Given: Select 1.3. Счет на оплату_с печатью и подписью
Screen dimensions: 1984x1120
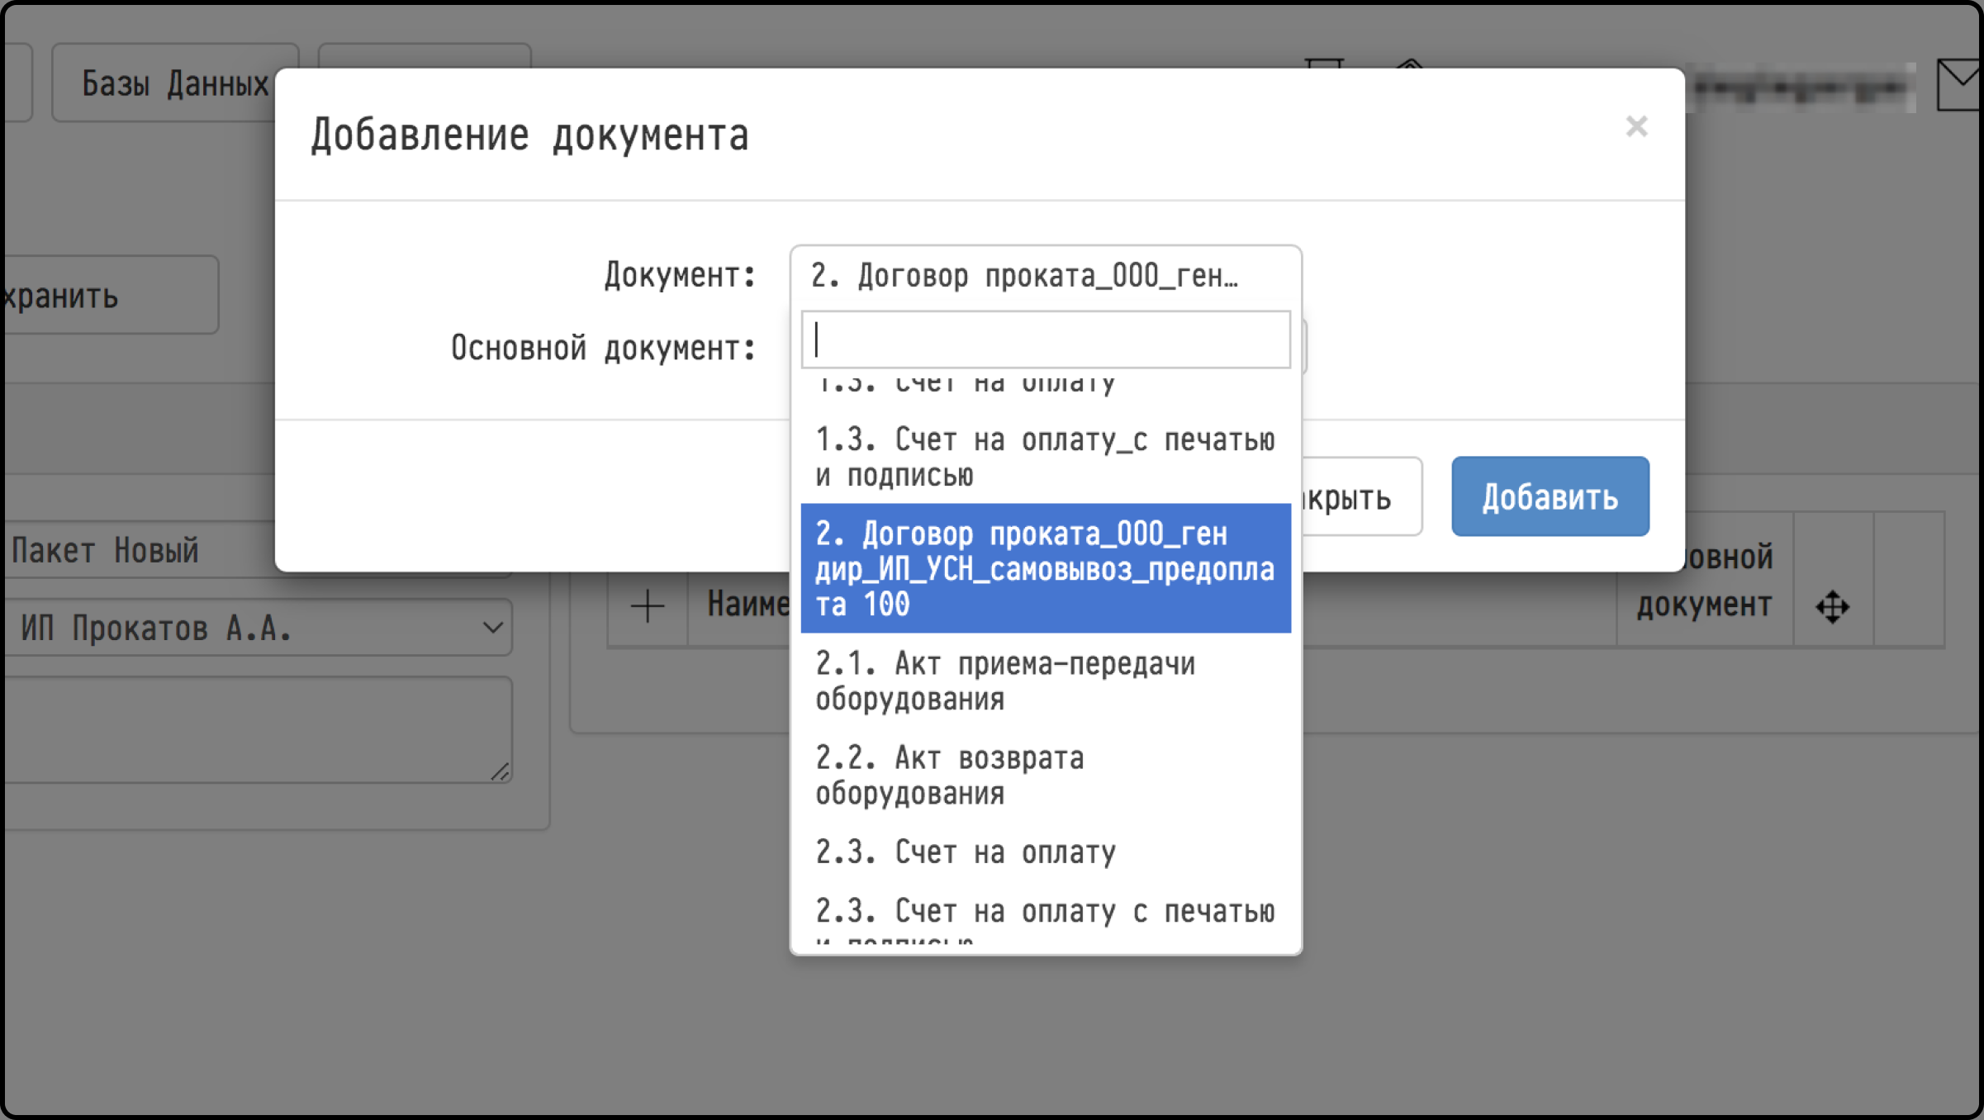Looking at the screenshot, I should [x=1046, y=457].
